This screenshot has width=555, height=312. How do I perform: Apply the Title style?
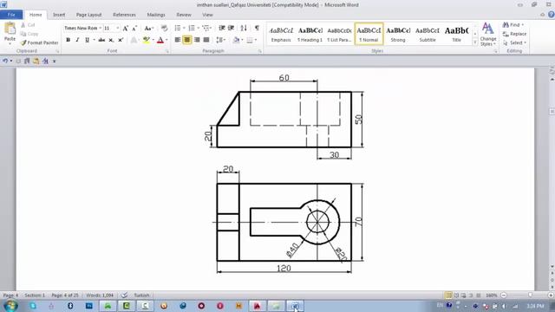pyautogui.click(x=457, y=34)
